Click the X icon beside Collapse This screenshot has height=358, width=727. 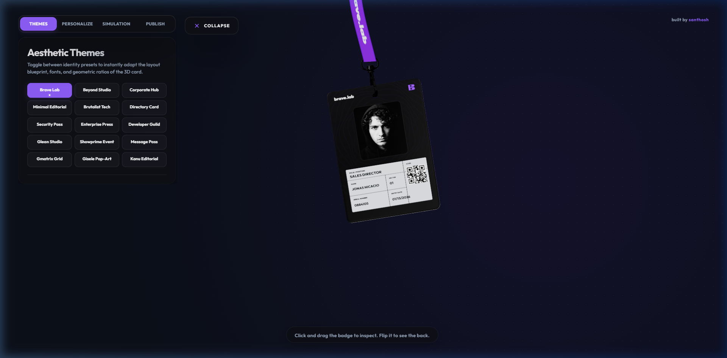[x=197, y=26]
